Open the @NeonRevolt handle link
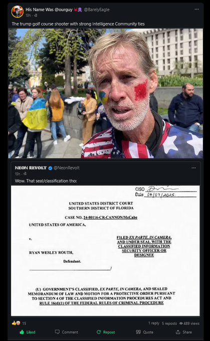The height and width of the screenshot is (341, 210). pos(67,168)
